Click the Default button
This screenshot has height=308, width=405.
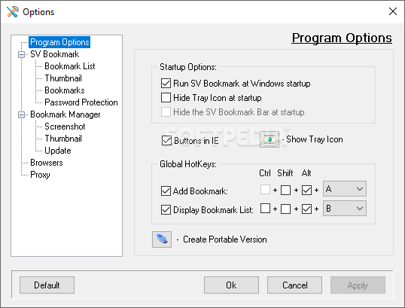coord(47,285)
